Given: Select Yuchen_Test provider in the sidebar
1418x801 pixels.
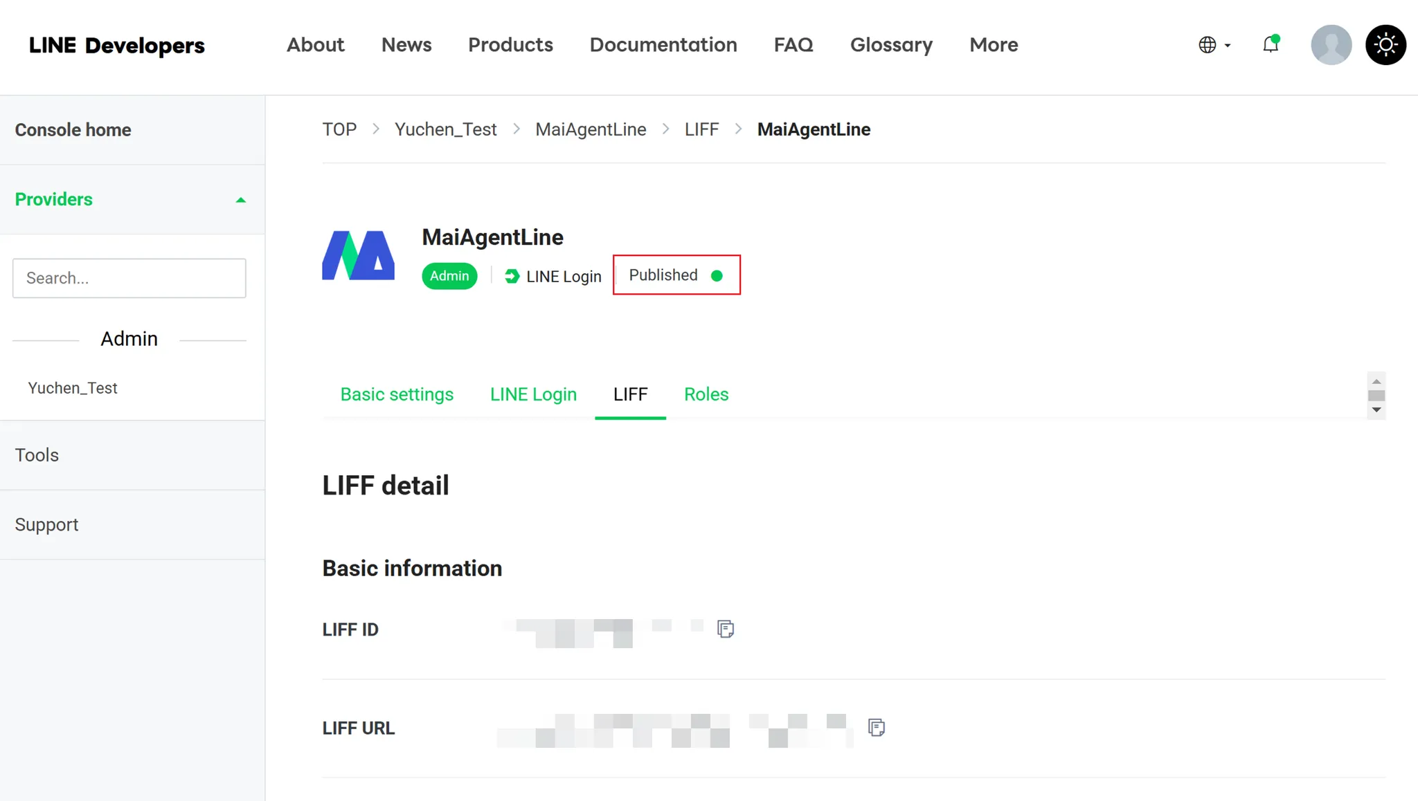Looking at the screenshot, I should coord(73,388).
